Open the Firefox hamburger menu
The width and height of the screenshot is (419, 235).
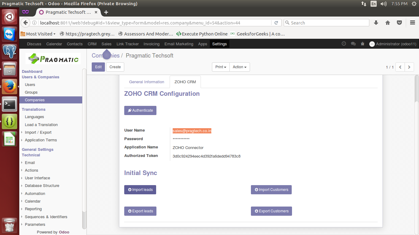tap(413, 23)
